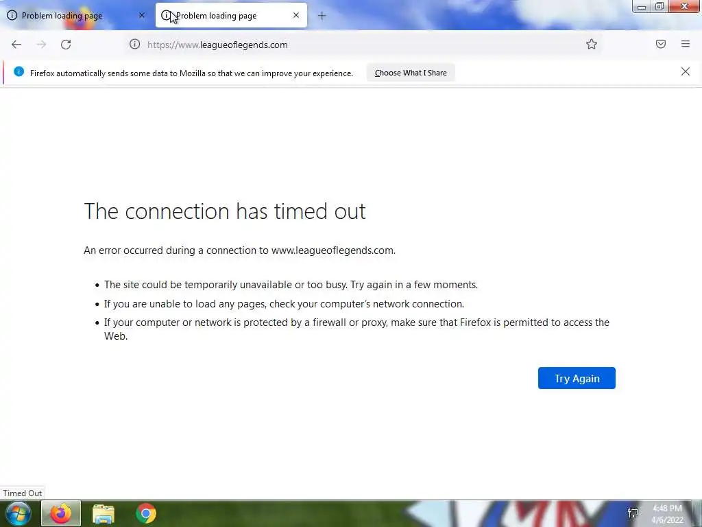Go back with the back arrow
Image resolution: width=702 pixels, height=527 pixels.
coord(16,45)
